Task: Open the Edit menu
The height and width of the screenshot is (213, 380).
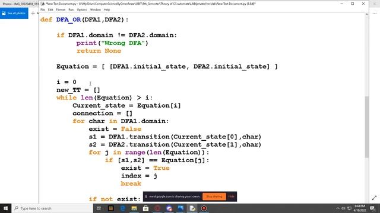Action: 50,9
